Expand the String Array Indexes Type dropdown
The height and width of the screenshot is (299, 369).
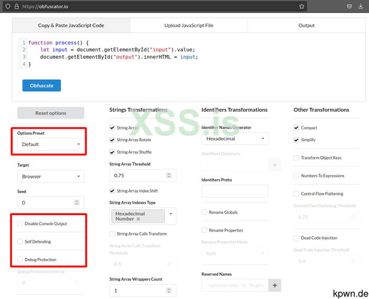click(x=171, y=214)
